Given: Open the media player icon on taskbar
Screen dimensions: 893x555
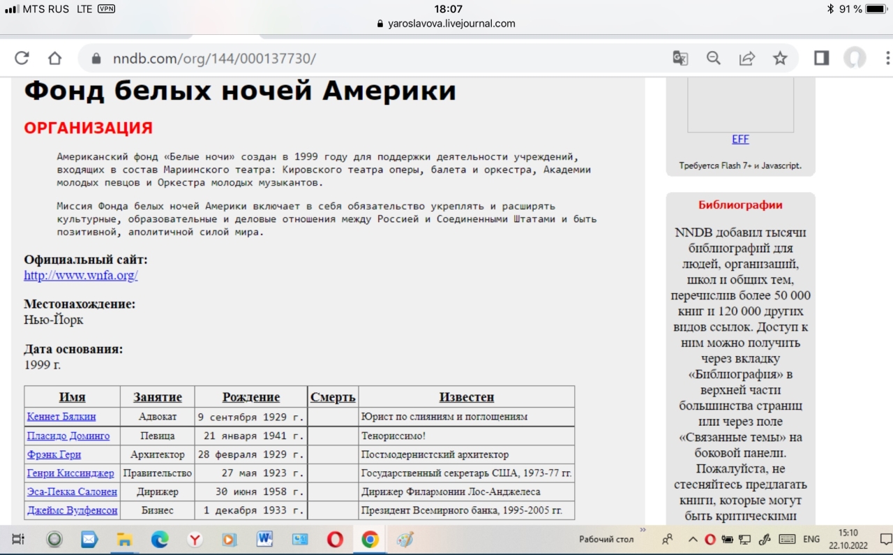Looking at the screenshot, I should point(229,539).
